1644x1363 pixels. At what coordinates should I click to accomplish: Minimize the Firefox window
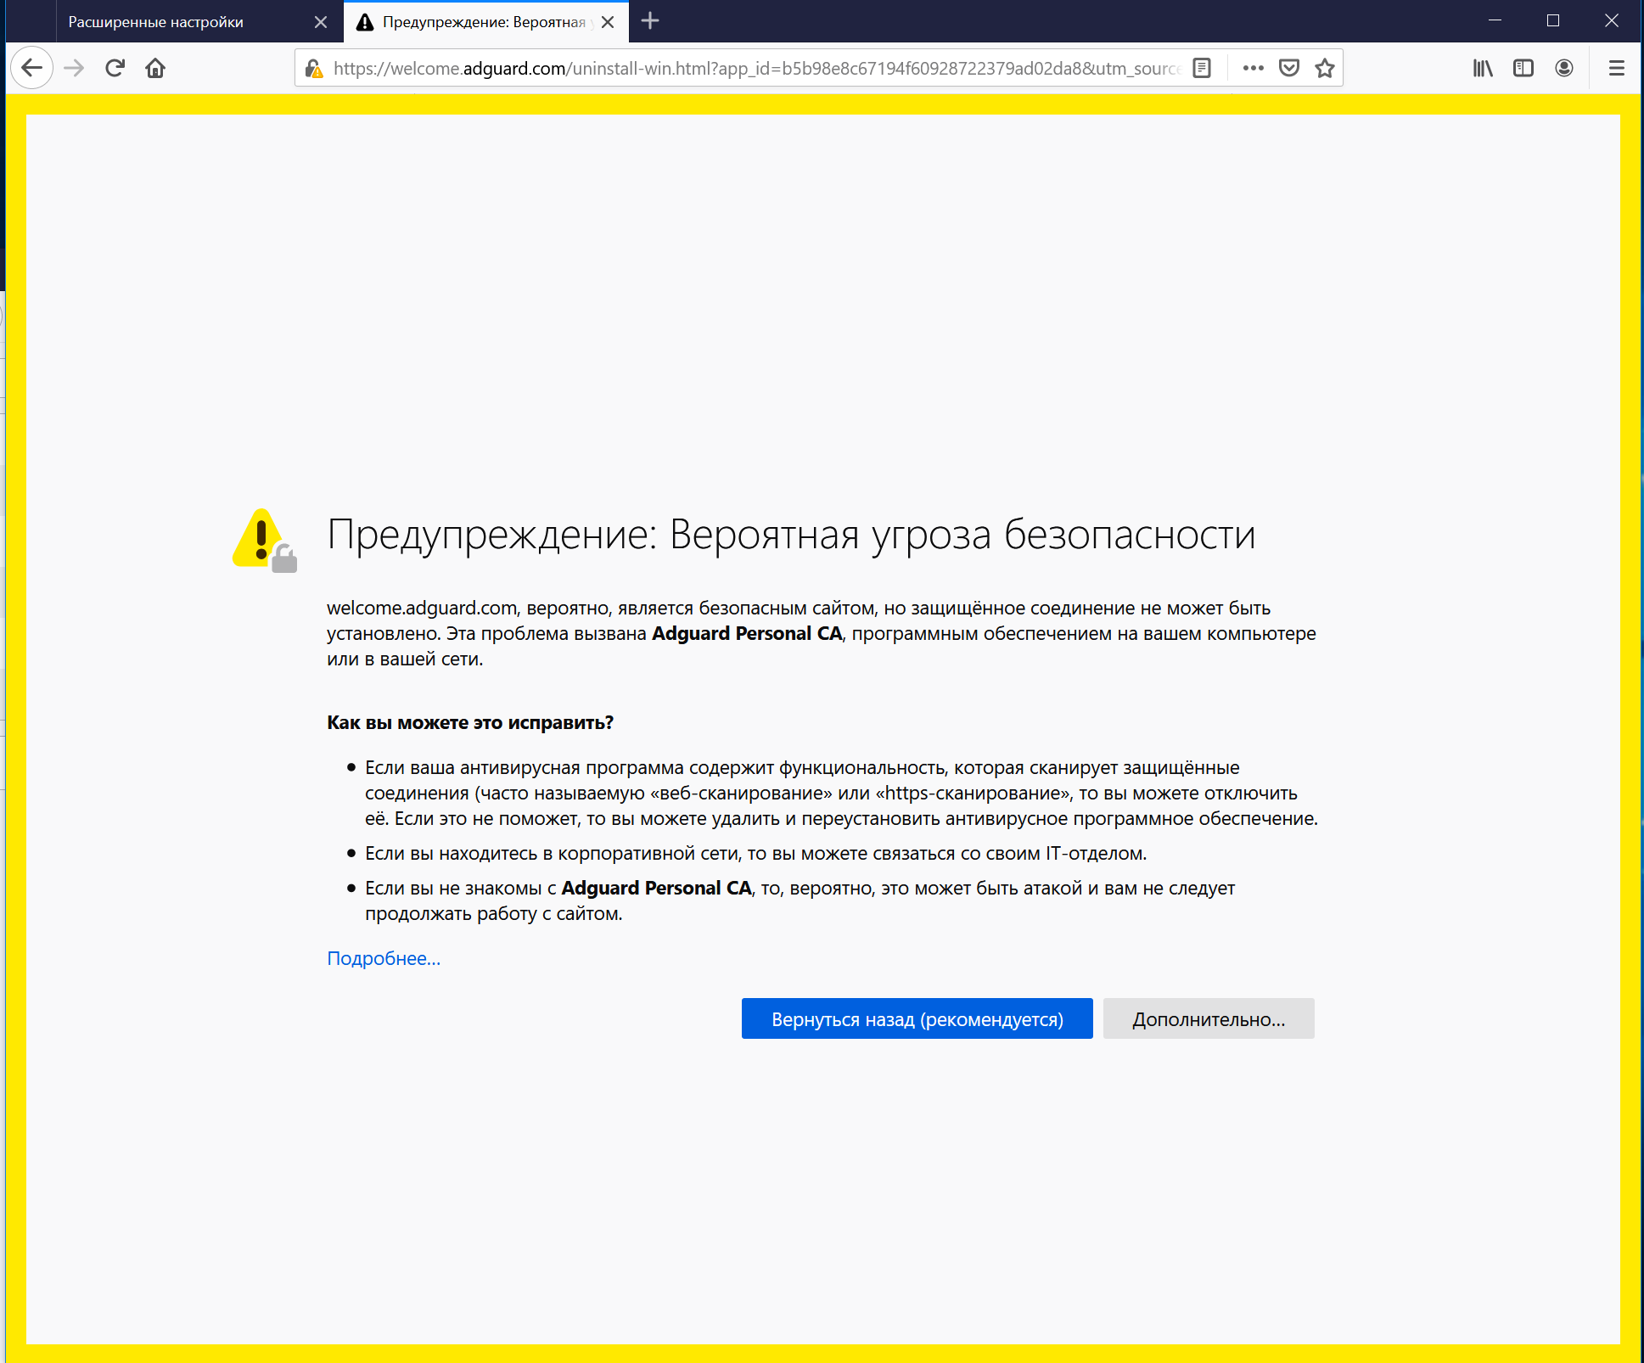(1495, 20)
